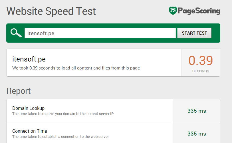Click the load time summary sentence
This screenshot has height=143, width=232.
pos(76,68)
